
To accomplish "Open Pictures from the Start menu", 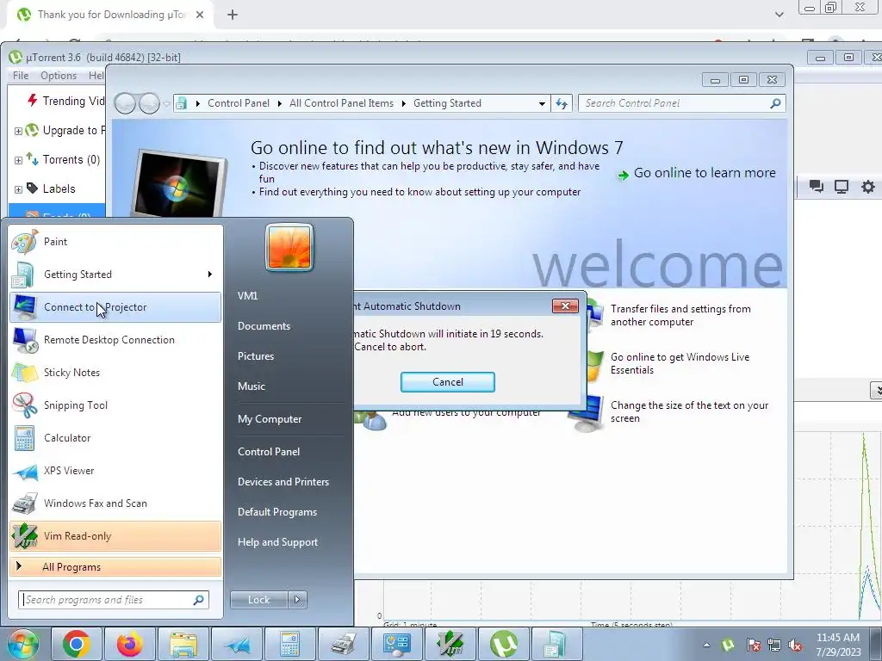I will (255, 356).
